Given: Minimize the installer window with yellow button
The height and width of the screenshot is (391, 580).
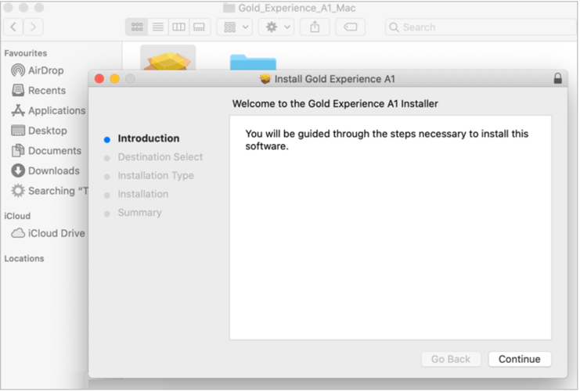Looking at the screenshot, I should [114, 78].
